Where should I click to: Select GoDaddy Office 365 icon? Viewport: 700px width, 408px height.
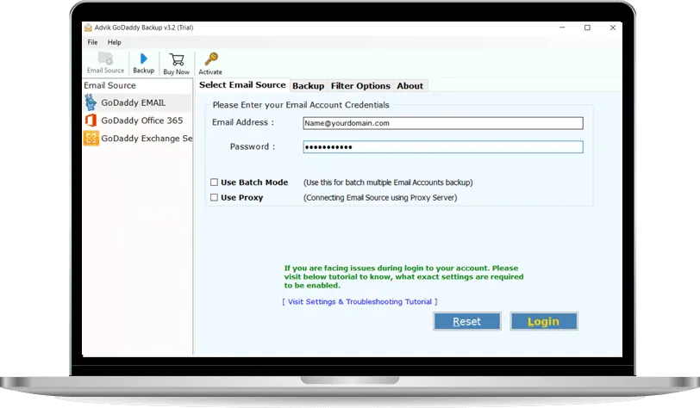[x=91, y=121]
